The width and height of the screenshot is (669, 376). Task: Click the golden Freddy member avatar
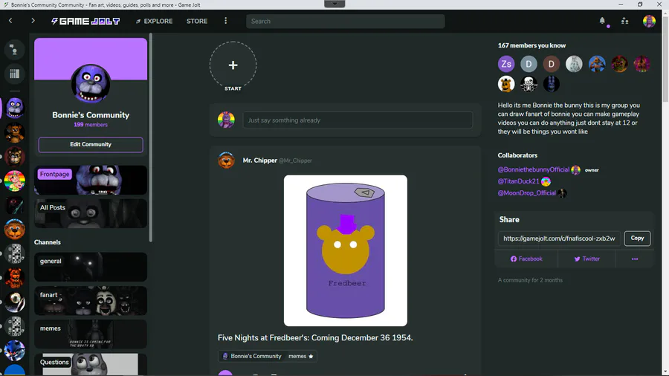tap(506, 84)
